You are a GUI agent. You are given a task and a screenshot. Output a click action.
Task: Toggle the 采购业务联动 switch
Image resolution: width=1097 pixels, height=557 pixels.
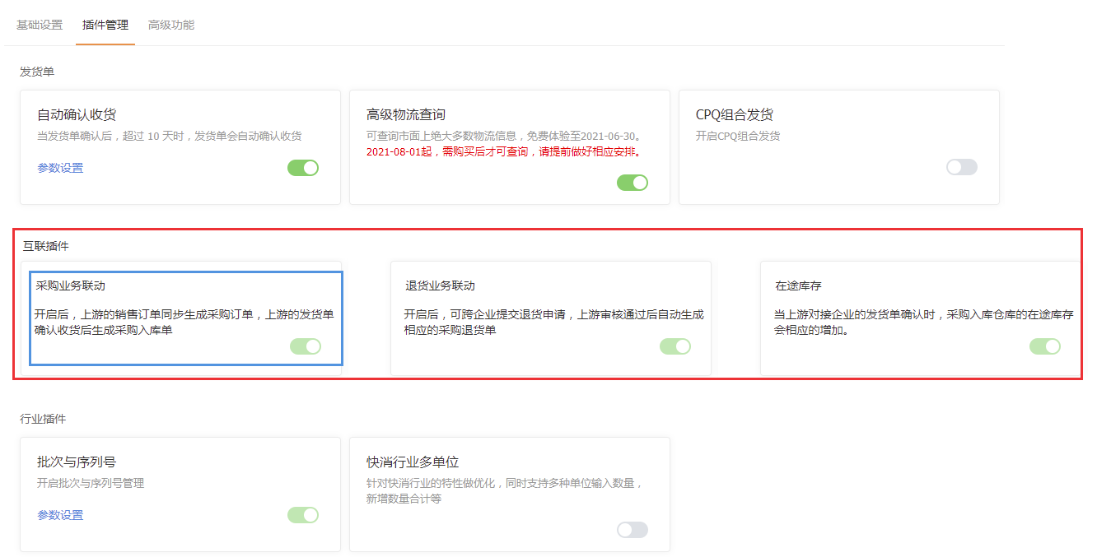[306, 346]
